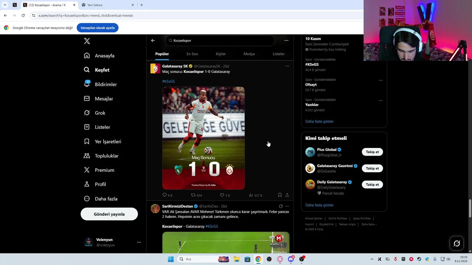472x265 pixels.
Task: Open #KSvGS trend in sidebar
Action: (312, 64)
